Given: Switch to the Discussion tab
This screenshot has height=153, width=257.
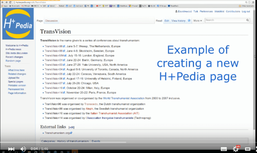Looking at the screenshot, I should pos(51,21).
